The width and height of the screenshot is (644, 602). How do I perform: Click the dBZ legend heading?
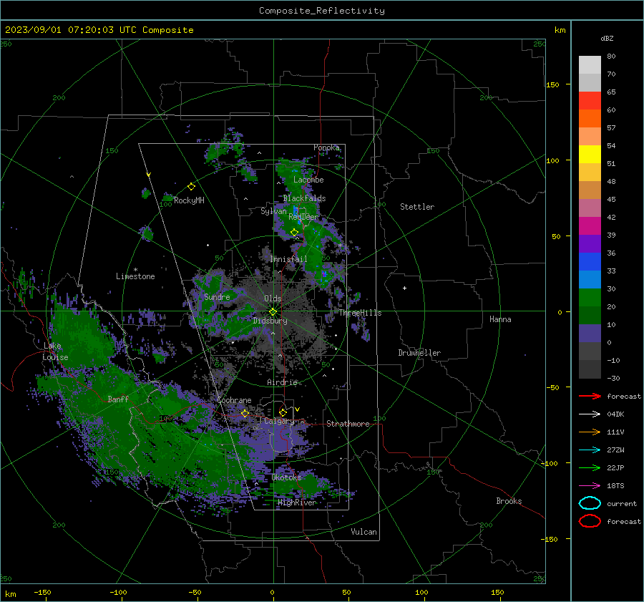click(x=607, y=39)
